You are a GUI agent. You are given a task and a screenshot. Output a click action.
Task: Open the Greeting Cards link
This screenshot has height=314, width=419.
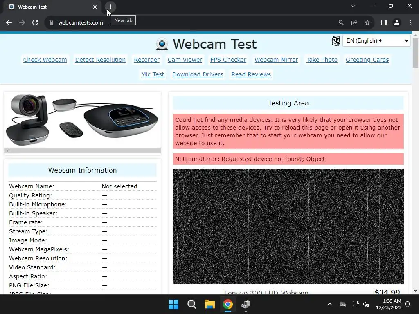click(367, 60)
